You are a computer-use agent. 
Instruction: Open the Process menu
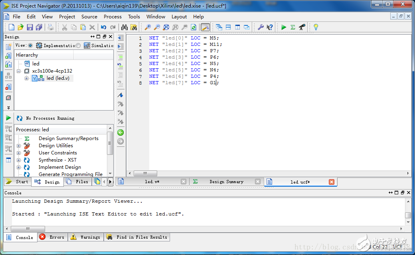113,17
